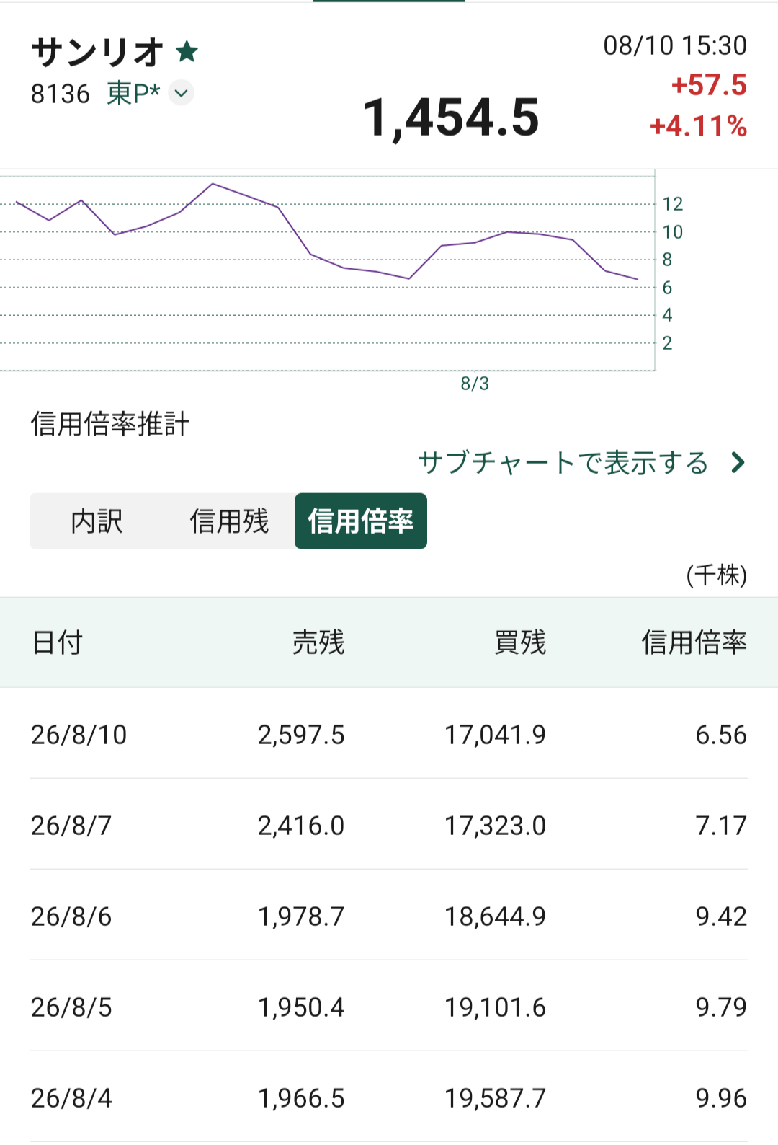This screenshot has width=778, height=1145.
Task: Tap the 1,966.5 short balance value
Action: click(x=301, y=1098)
